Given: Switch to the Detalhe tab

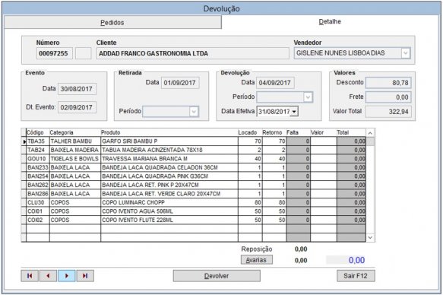Looking at the screenshot, I should pos(330,21).
